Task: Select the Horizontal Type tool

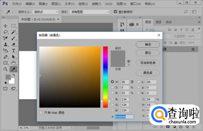Action: coord(13,51)
